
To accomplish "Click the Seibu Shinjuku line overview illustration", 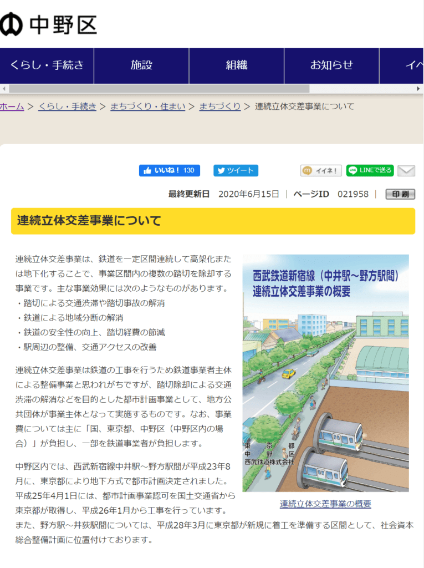I will pyautogui.click(x=325, y=373).
